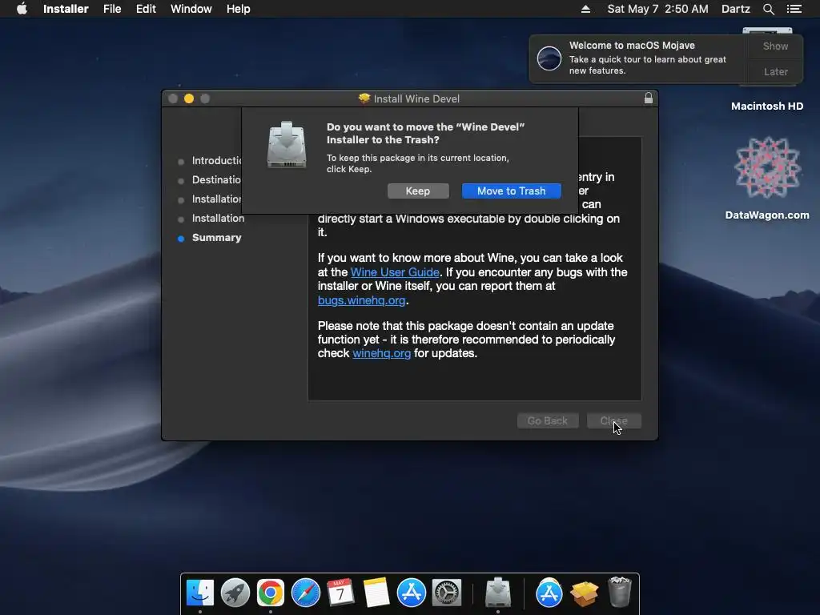Click the Welcome to macOS Mojave notification title
Screen dimensions: 820x615
pos(632,46)
